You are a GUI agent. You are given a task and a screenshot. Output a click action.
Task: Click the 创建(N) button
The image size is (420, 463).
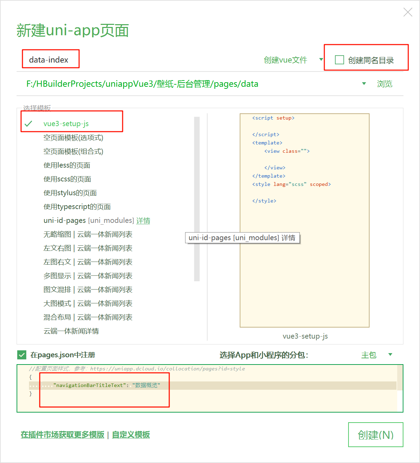(376, 435)
